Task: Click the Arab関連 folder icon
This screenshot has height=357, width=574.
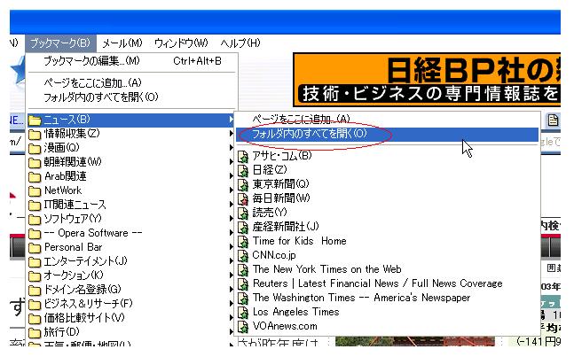Action: 35,177
